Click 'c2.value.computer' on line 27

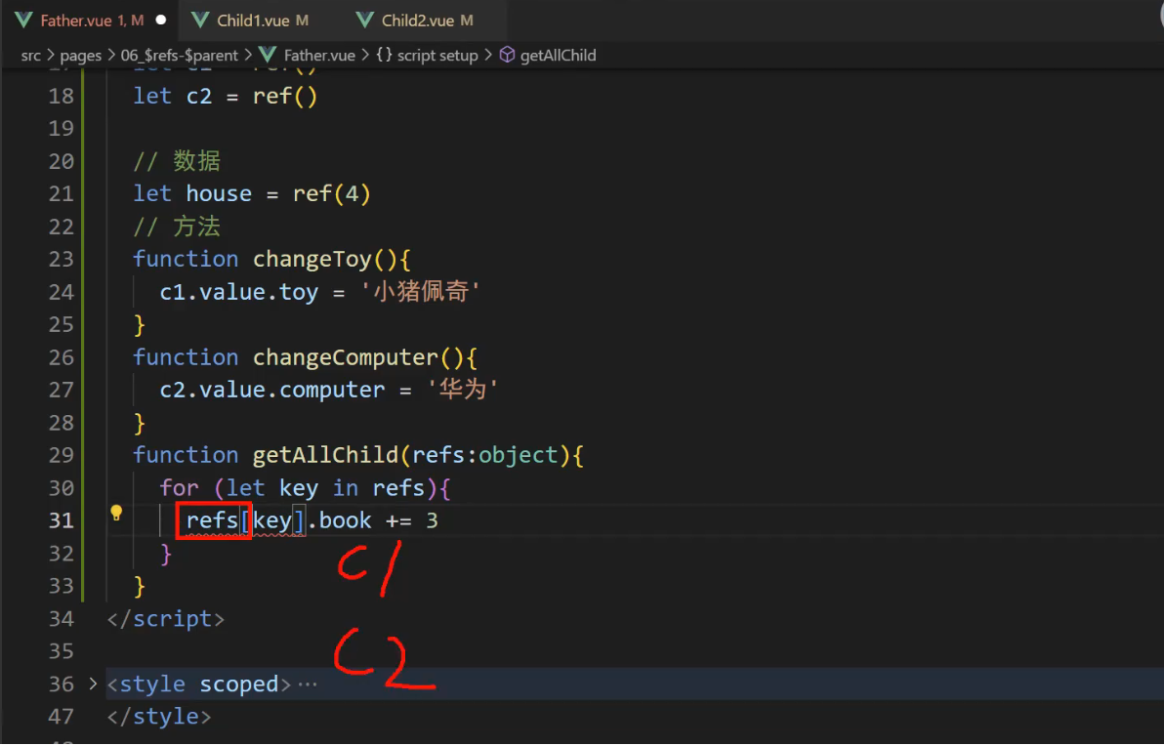(x=272, y=391)
